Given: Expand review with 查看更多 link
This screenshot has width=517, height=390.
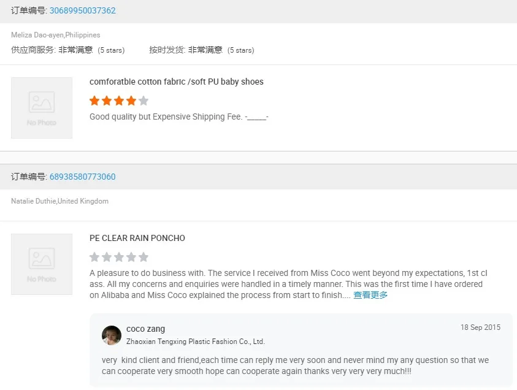Looking at the screenshot, I should coord(370,295).
